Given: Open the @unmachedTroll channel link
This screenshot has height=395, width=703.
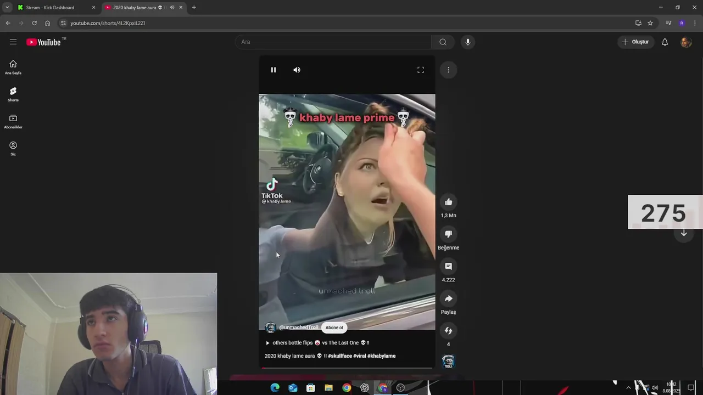Looking at the screenshot, I should tap(298, 328).
